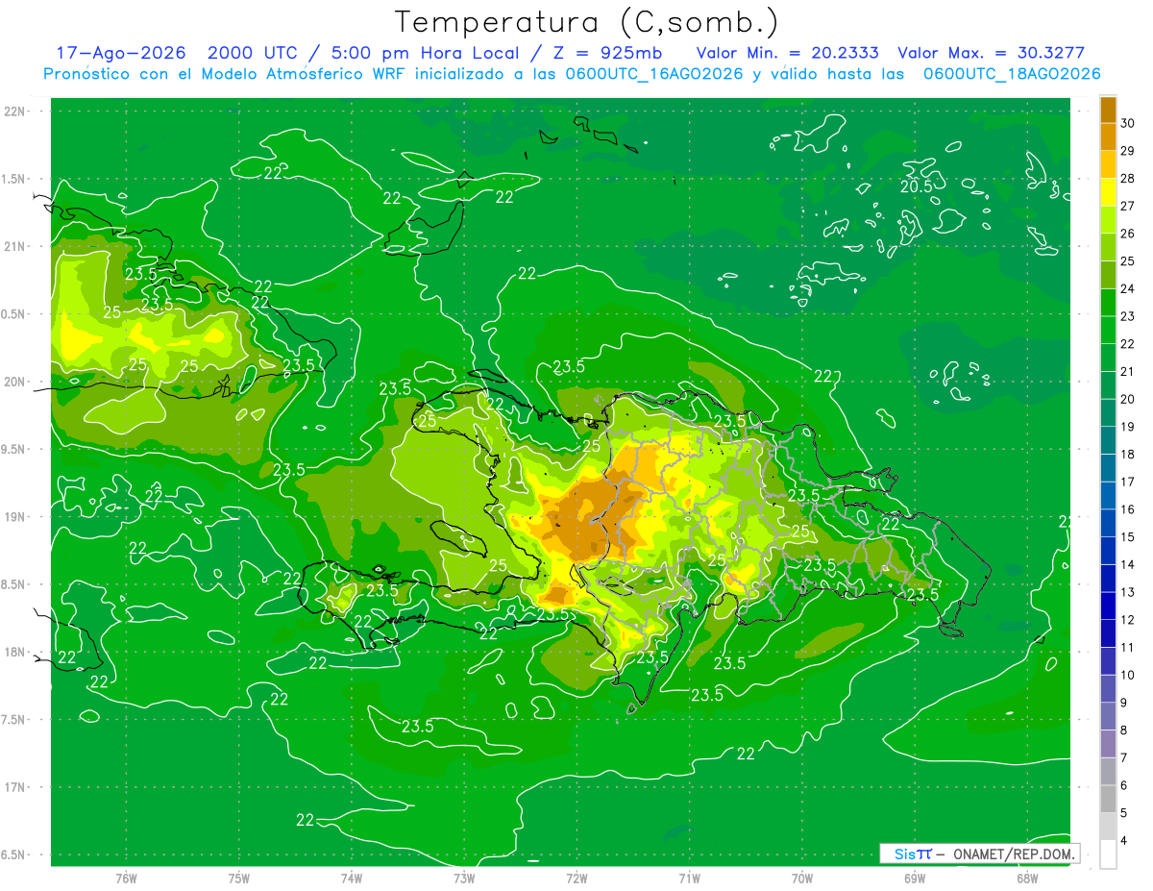
Task: Click the dark orange swatch above 30
Action: click(x=1108, y=110)
